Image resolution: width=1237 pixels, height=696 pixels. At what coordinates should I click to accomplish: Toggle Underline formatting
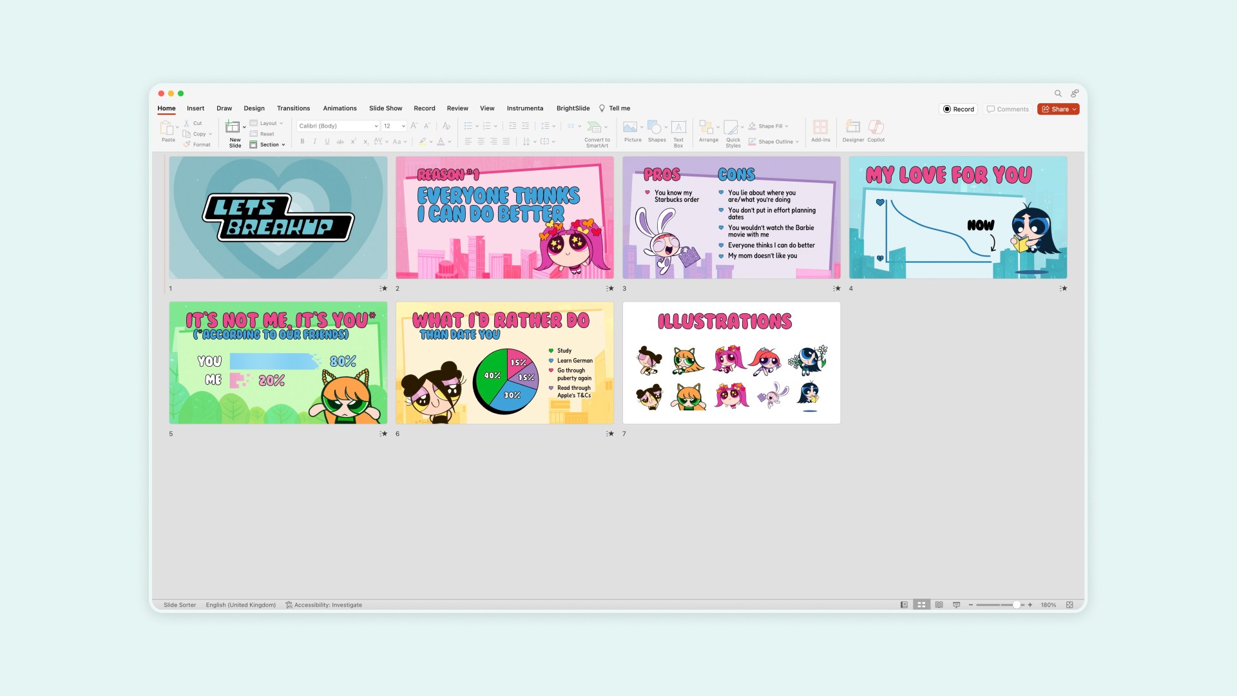coord(327,142)
